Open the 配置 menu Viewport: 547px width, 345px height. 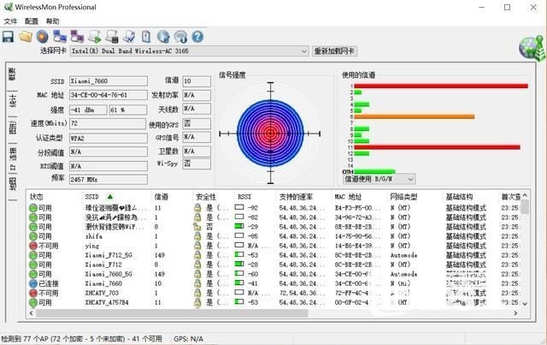coord(32,21)
